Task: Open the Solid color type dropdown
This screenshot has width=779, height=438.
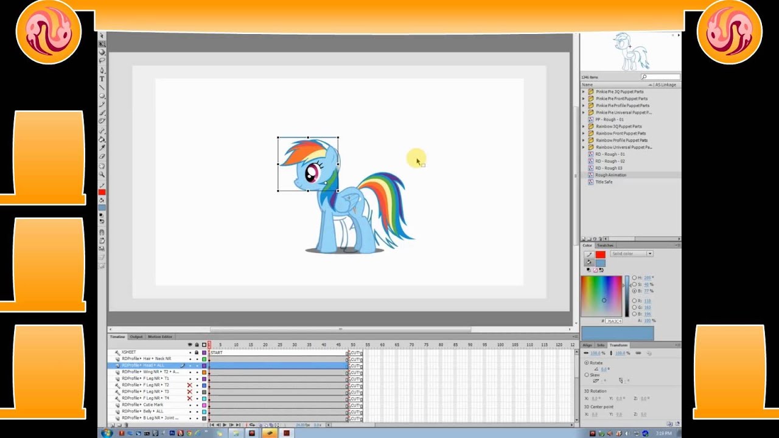Action: tap(632, 254)
